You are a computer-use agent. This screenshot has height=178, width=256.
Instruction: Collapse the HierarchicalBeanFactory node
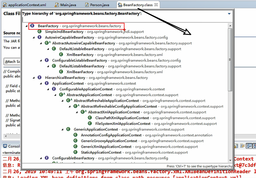[x=34, y=78]
